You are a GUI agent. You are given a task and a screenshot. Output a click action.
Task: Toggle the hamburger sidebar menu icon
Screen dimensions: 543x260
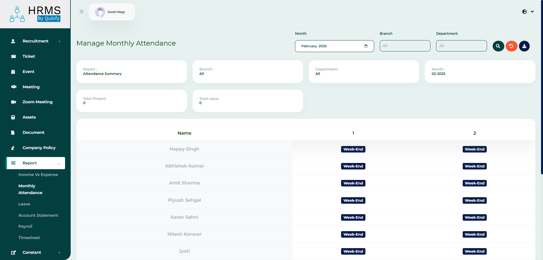tap(81, 12)
